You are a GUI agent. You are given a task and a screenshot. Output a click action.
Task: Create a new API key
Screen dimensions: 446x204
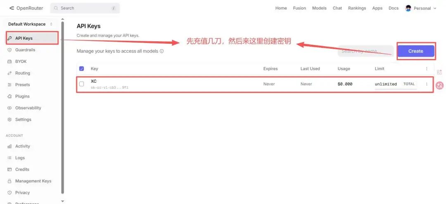pyautogui.click(x=415, y=51)
